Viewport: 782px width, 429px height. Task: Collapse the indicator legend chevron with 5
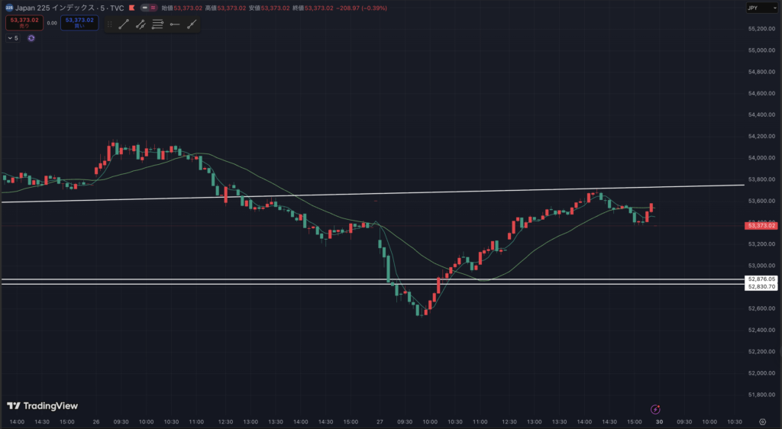coord(13,37)
